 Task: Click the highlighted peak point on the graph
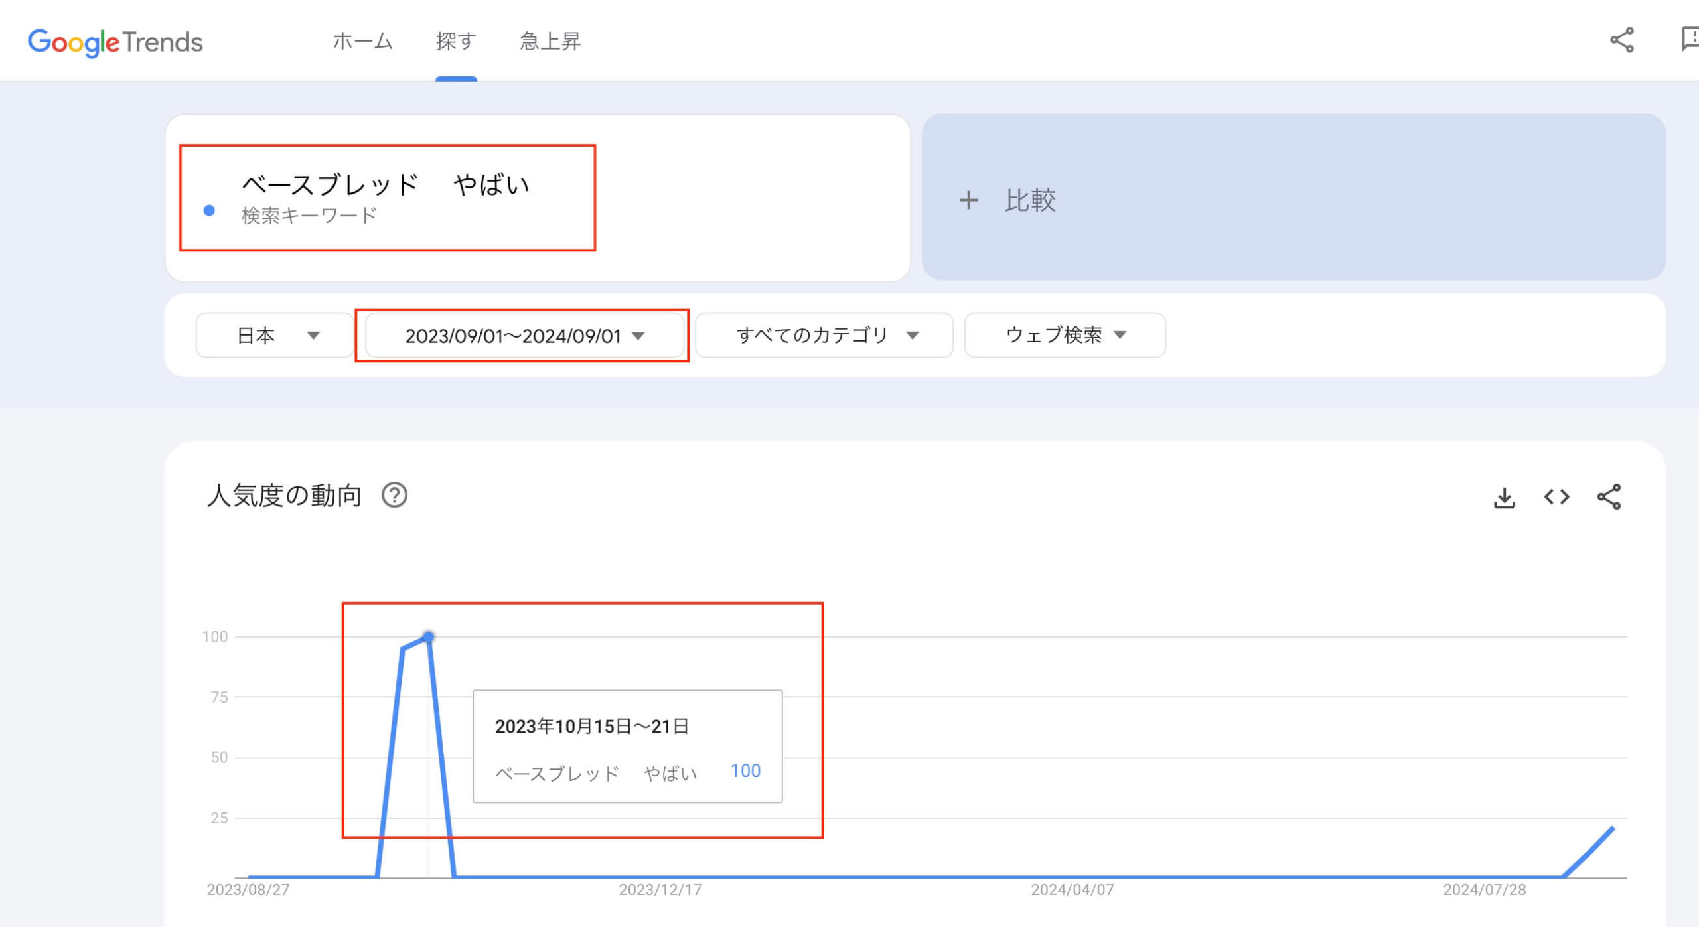click(x=429, y=637)
